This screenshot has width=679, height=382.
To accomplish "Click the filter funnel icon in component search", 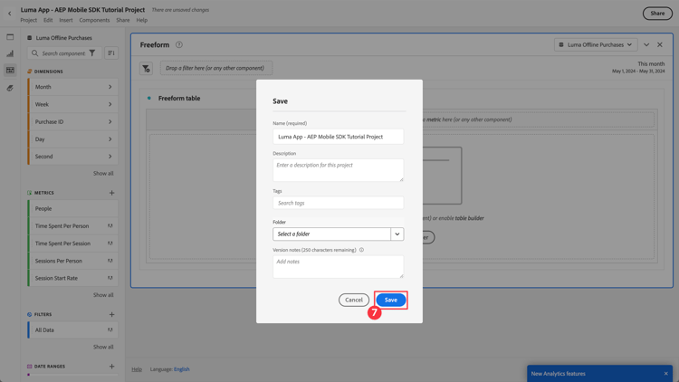I will (x=92, y=53).
